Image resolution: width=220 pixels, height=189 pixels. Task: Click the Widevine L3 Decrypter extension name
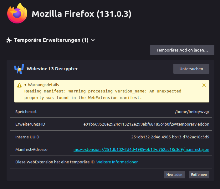pos(52,69)
